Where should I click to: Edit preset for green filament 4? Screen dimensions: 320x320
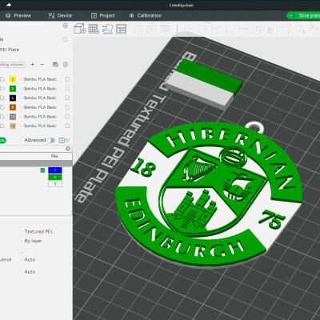click(x=67, y=89)
